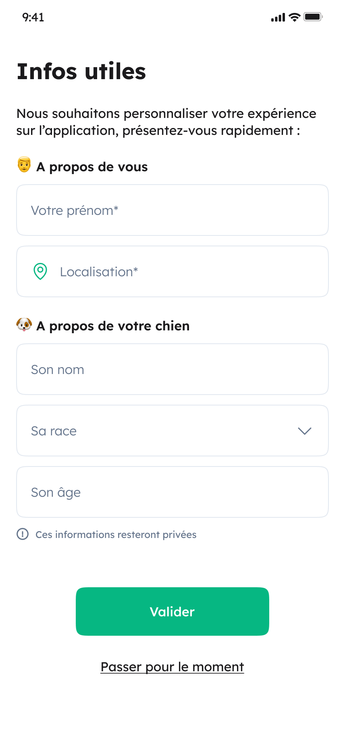This screenshot has height=748, width=345.
Task: Click the Nous souhaitons personnaliser intro paragraph
Action: (x=166, y=122)
